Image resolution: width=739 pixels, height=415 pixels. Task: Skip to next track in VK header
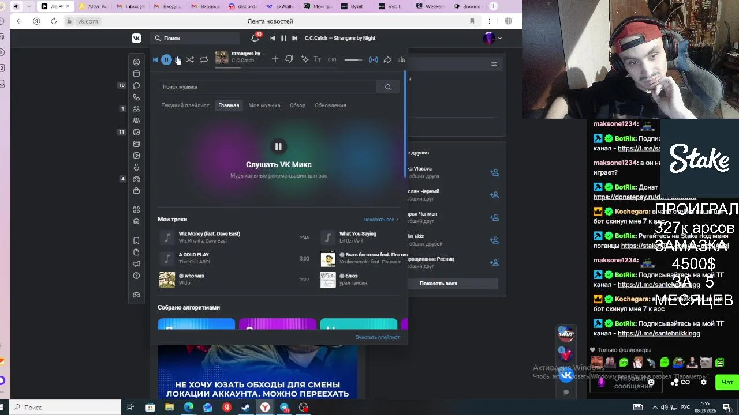pos(294,38)
